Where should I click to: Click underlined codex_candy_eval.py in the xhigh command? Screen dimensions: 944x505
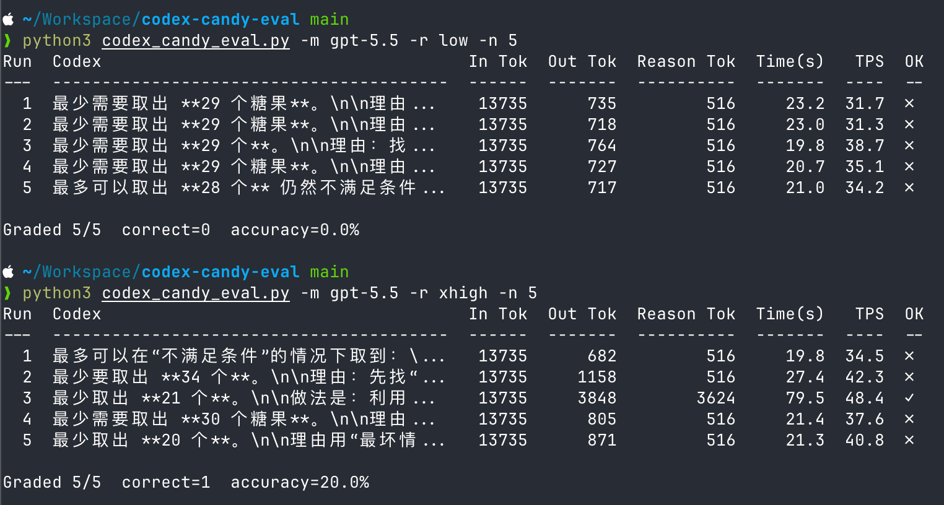point(196,293)
